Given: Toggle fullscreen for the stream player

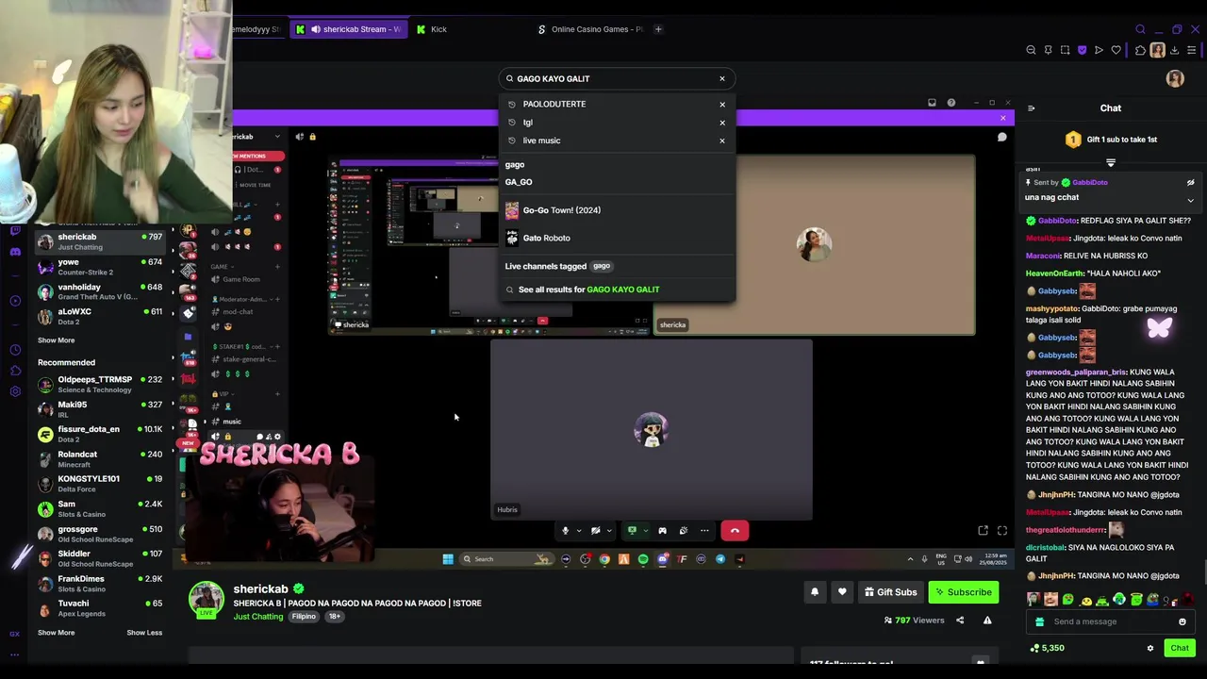Looking at the screenshot, I should pos(1002,531).
